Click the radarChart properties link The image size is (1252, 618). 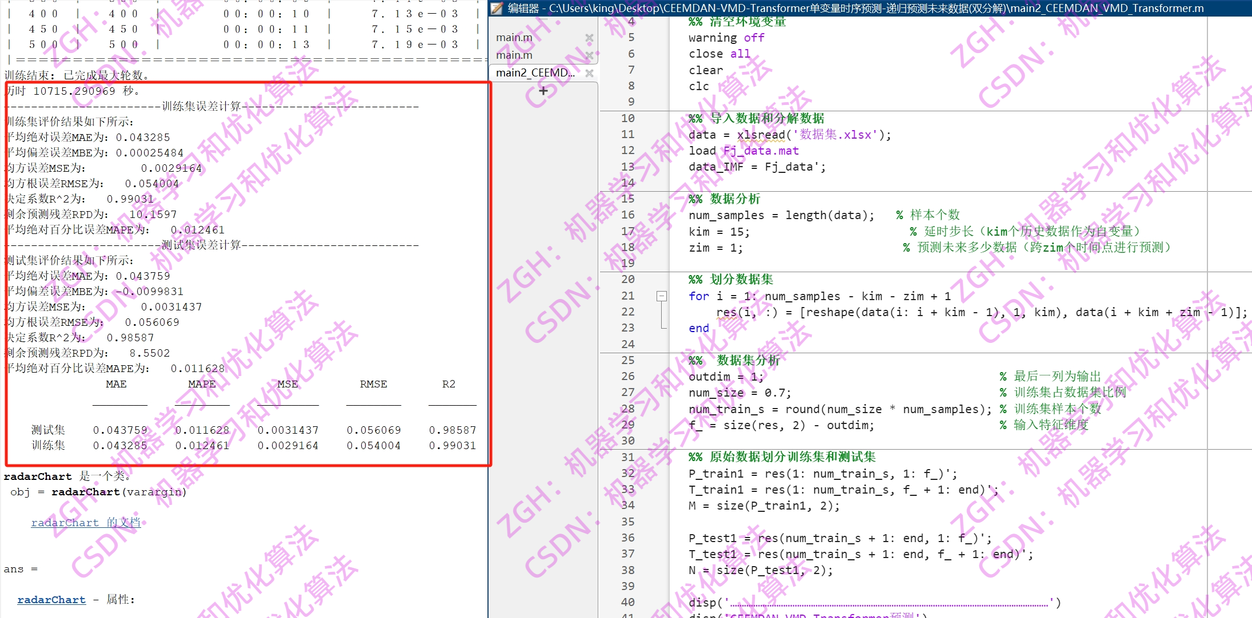point(51,600)
